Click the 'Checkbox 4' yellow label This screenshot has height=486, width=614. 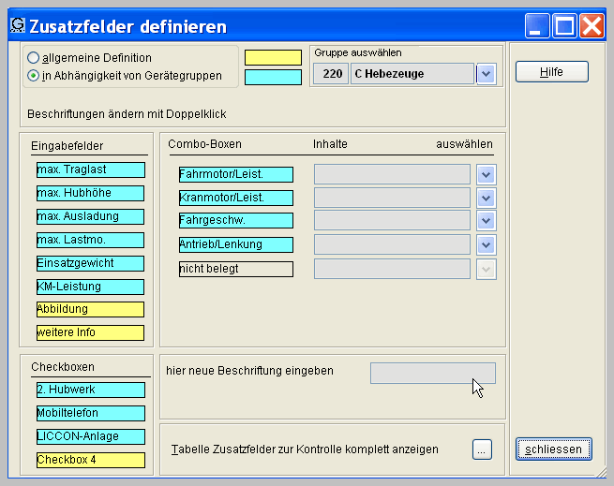[90, 460]
